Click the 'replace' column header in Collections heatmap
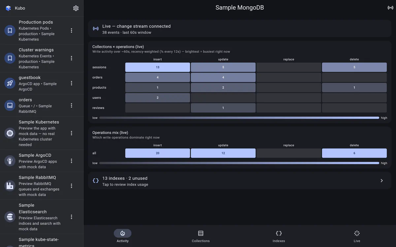This screenshot has height=247, width=396. [x=289, y=59]
